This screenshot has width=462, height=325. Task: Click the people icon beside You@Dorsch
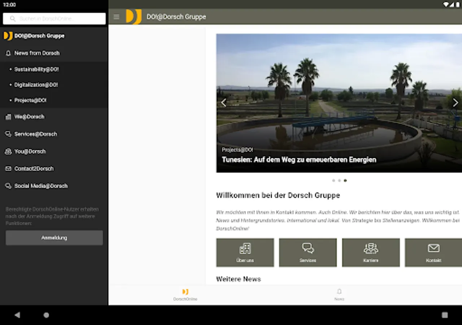[8, 151]
